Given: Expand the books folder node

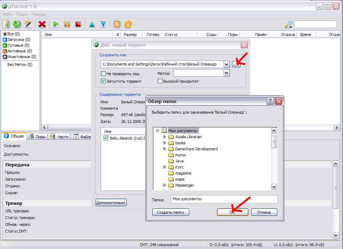Looking at the screenshot, I should (x=164, y=143).
